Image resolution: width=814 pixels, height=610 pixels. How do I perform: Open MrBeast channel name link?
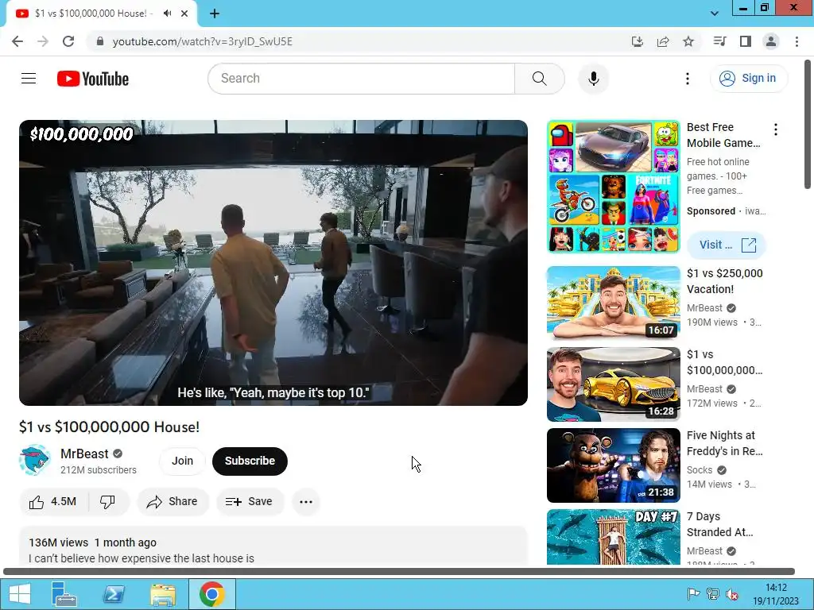point(84,454)
